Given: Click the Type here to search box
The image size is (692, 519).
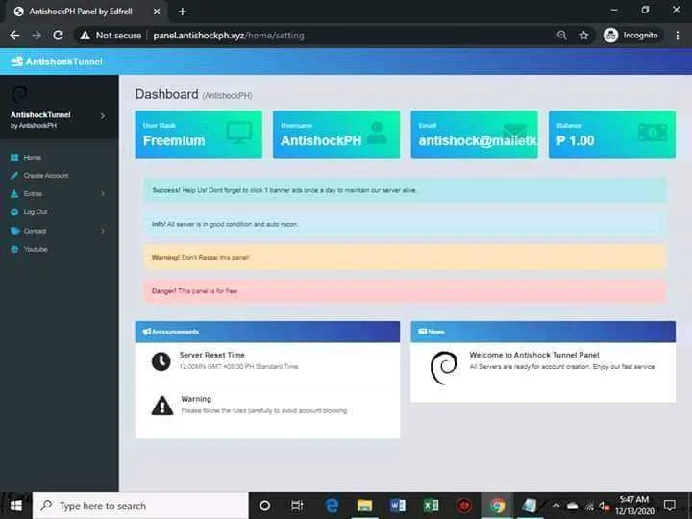Looking at the screenshot, I should pos(140,506).
